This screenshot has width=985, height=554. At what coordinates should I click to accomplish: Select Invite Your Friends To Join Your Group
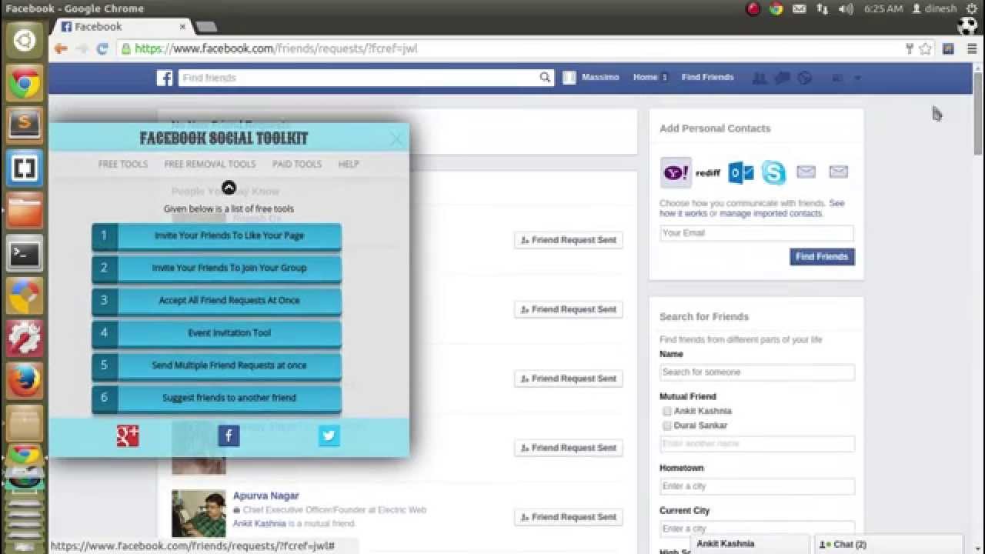216,269
